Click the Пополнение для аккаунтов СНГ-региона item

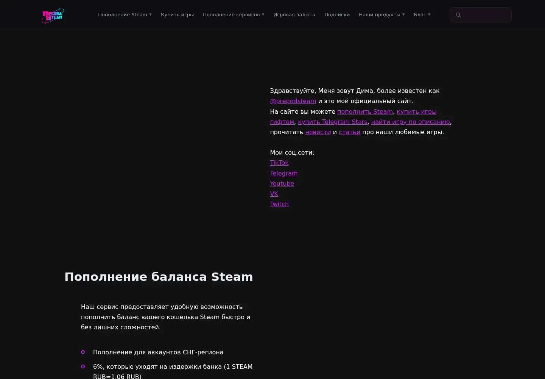pyautogui.click(x=158, y=352)
